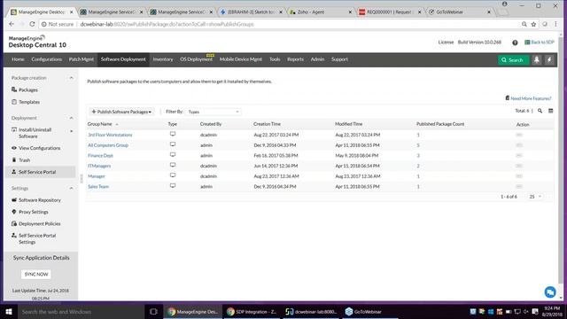
Task: Click the SYNC NOW button
Action: point(36,274)
